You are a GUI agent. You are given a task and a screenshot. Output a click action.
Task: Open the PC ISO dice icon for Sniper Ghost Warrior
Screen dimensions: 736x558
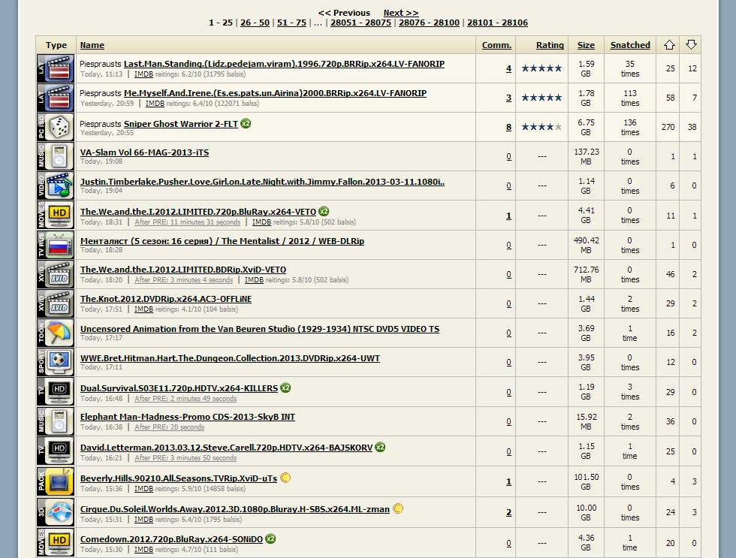tap(56, 127)
